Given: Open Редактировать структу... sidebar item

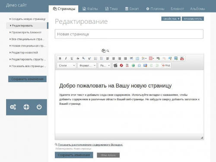Looking at the screenshot, I should pos(27,59).
